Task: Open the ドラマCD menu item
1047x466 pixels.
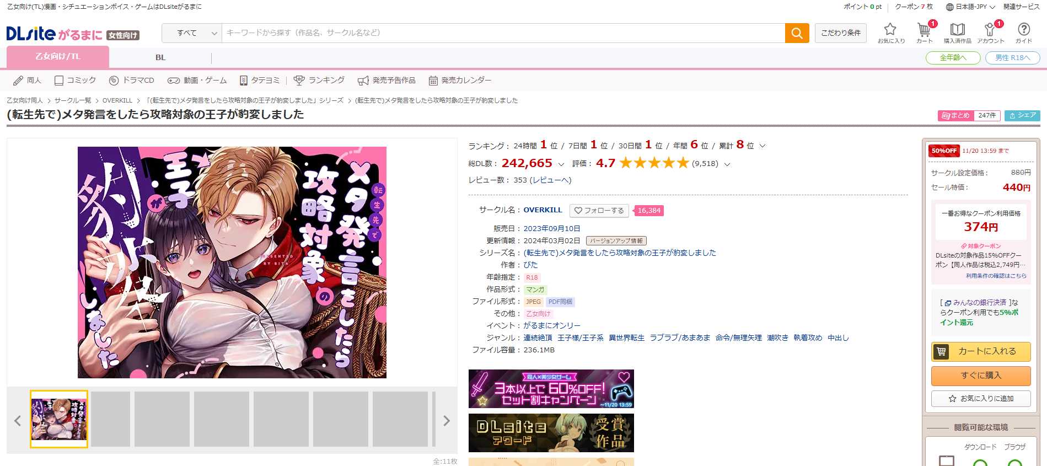Action: coord(132,81)
